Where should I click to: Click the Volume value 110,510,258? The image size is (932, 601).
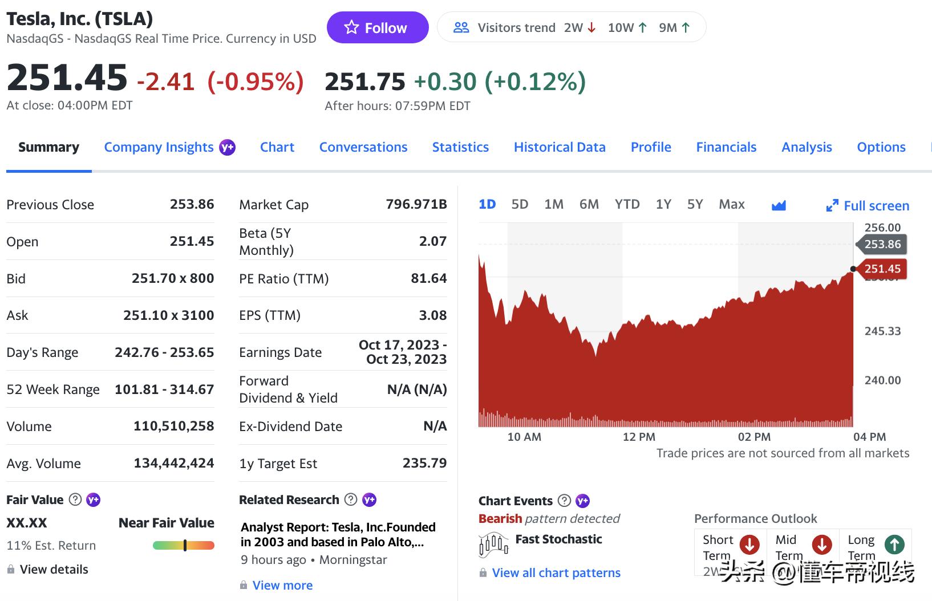point(174,426)
